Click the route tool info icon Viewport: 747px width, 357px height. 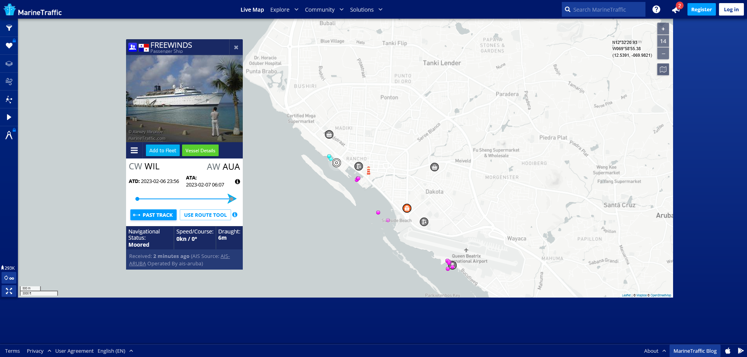235,214
